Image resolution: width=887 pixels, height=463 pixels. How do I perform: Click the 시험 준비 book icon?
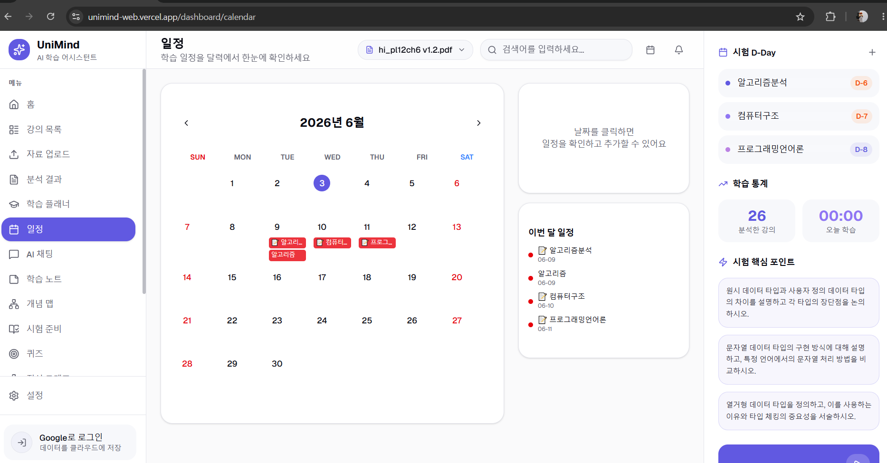(x=14, y=329)
